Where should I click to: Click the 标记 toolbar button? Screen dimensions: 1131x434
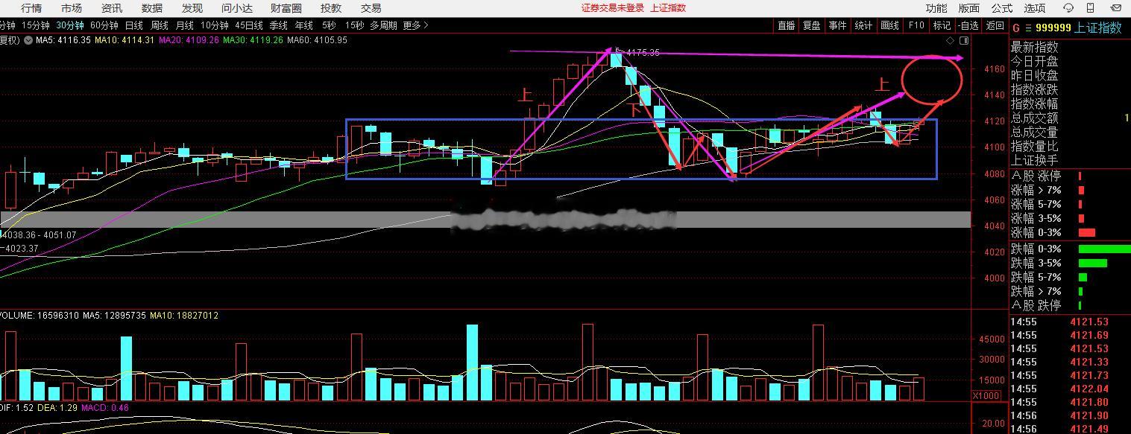coord(942,25)
